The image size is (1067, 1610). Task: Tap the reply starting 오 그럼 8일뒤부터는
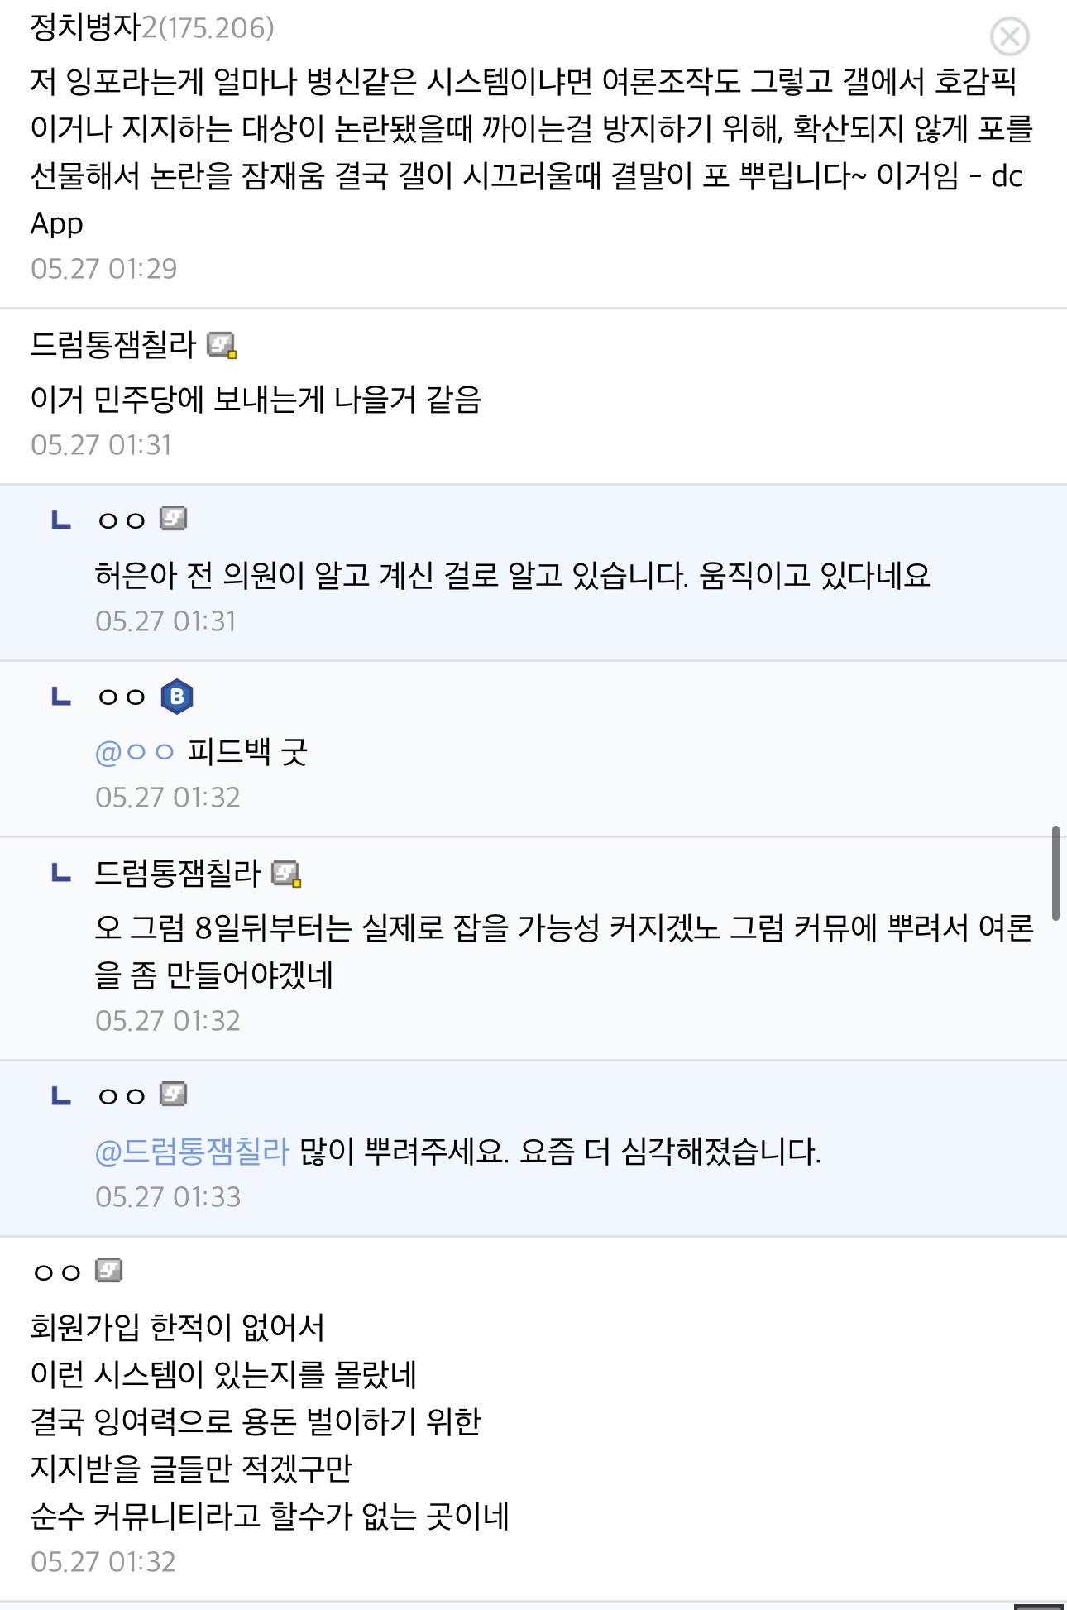(x=564, y=951)
